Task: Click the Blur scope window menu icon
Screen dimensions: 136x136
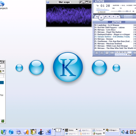Action: [x=48, y=2]
